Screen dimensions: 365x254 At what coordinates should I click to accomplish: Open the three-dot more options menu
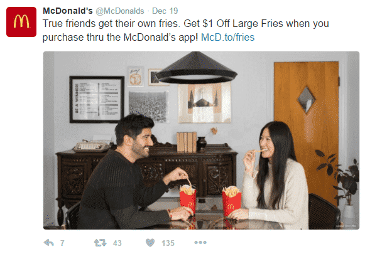pos(200,242)
